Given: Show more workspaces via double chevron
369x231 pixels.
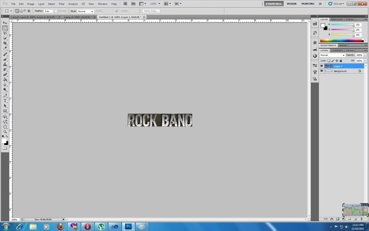Looking at the screenshot, I should (x=320, y=4).
